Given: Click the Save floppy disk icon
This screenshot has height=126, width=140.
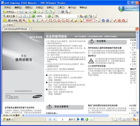Looking at the screenshot, I should 22,12.
